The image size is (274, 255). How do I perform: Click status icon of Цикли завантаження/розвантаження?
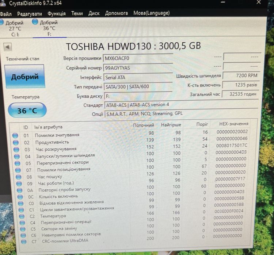pos(21,210)
